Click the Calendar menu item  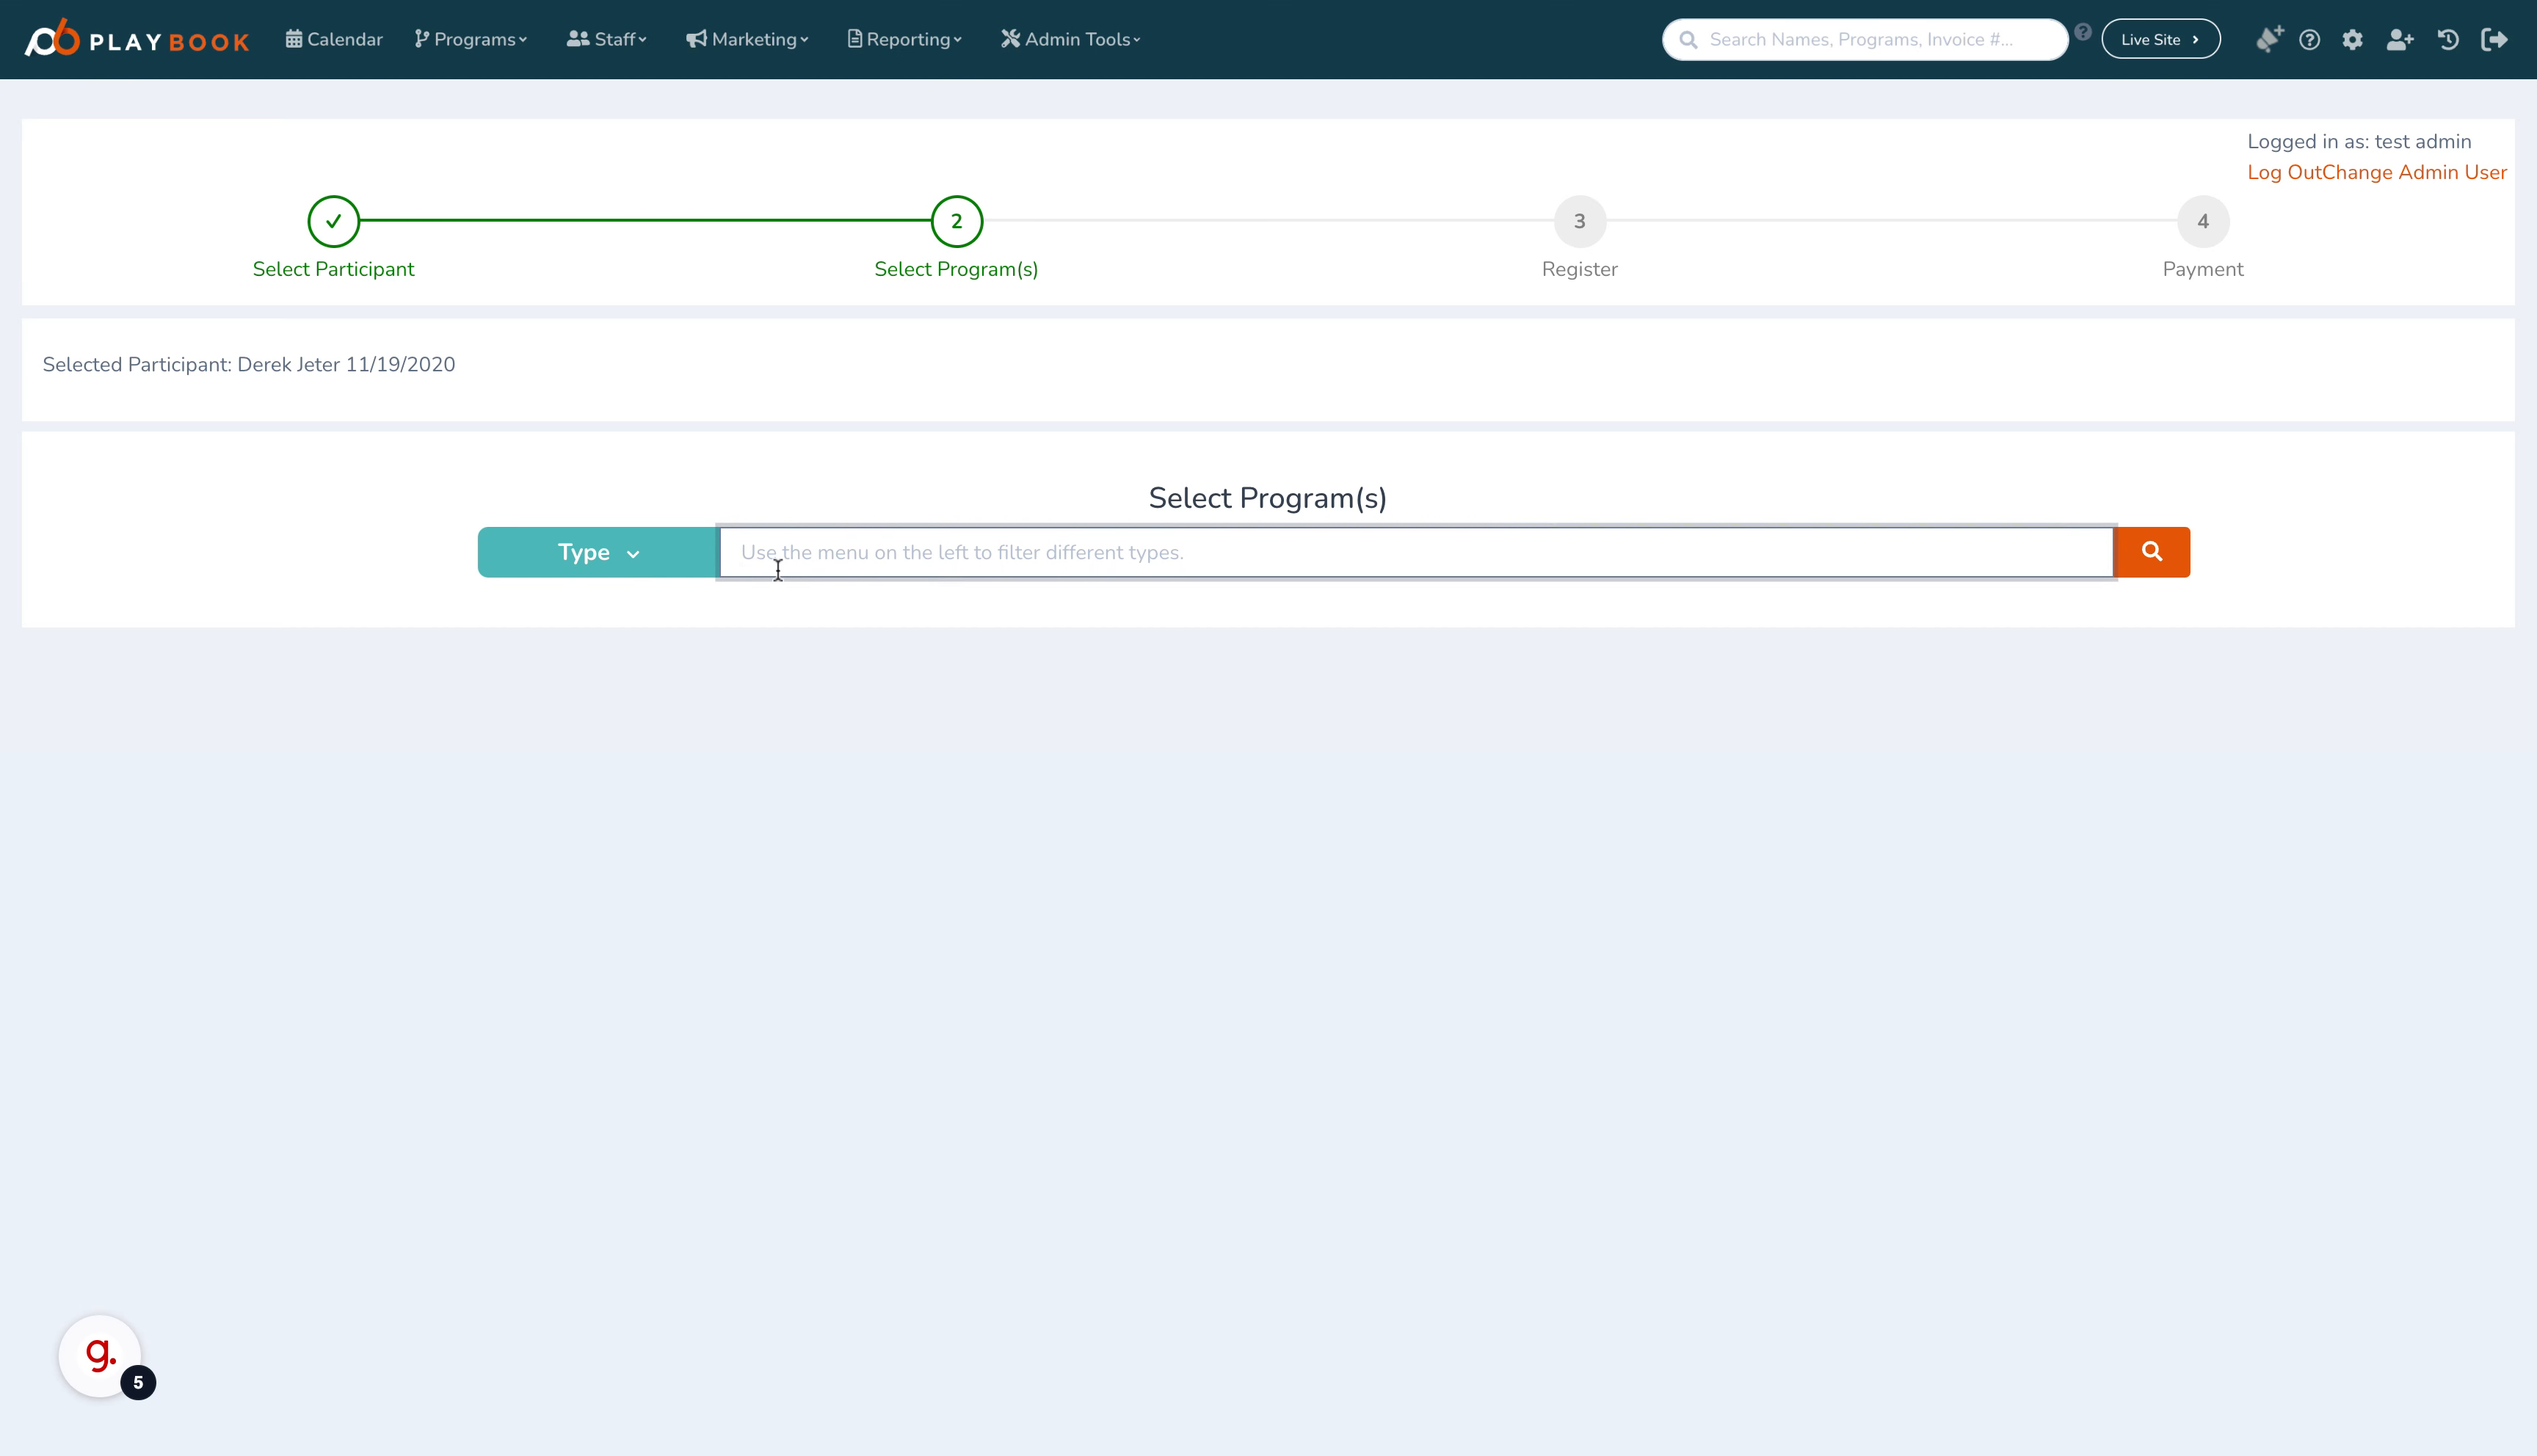tap(333, 38)
